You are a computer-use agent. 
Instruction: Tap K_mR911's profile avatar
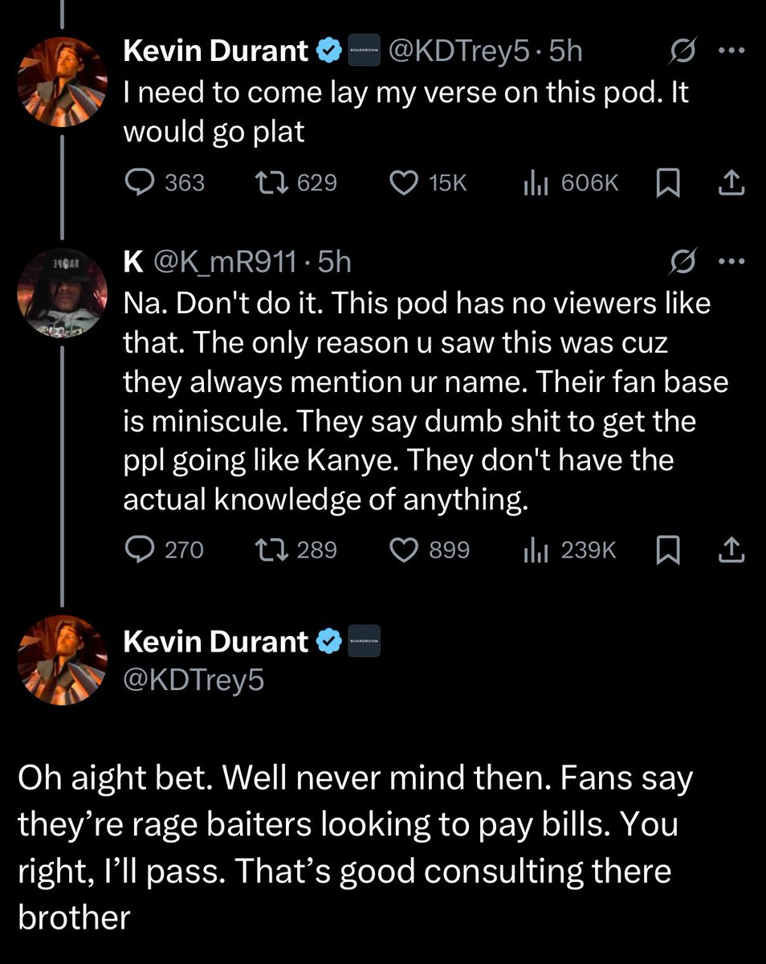pos(62,298)
